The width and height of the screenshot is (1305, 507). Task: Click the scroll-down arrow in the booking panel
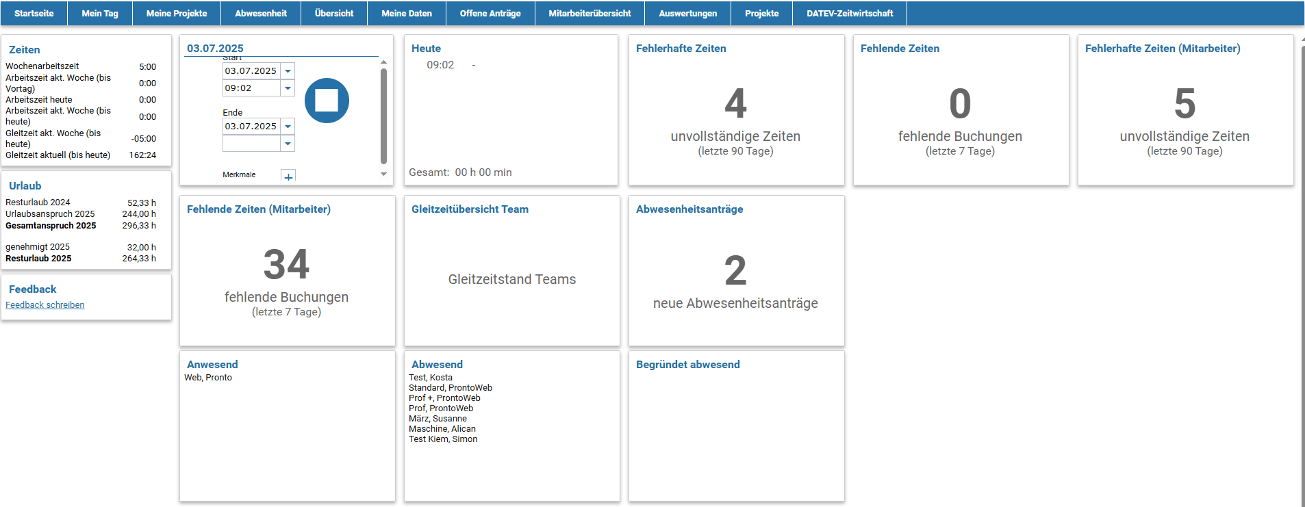[383, 174]
